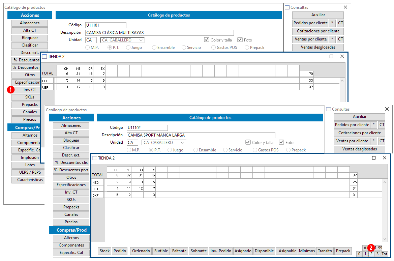394x261 pixels.
Task: Click the Inv.-Pedido button
Action: point(221,251)
